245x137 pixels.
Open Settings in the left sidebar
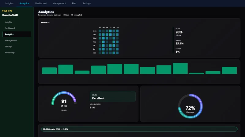point(17,47)
